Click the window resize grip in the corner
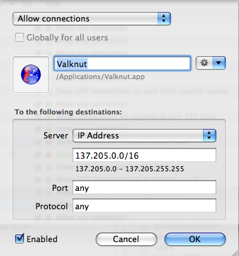Viewport: 239px width, 256px height. pyautogui.click(x=235, y=252)
